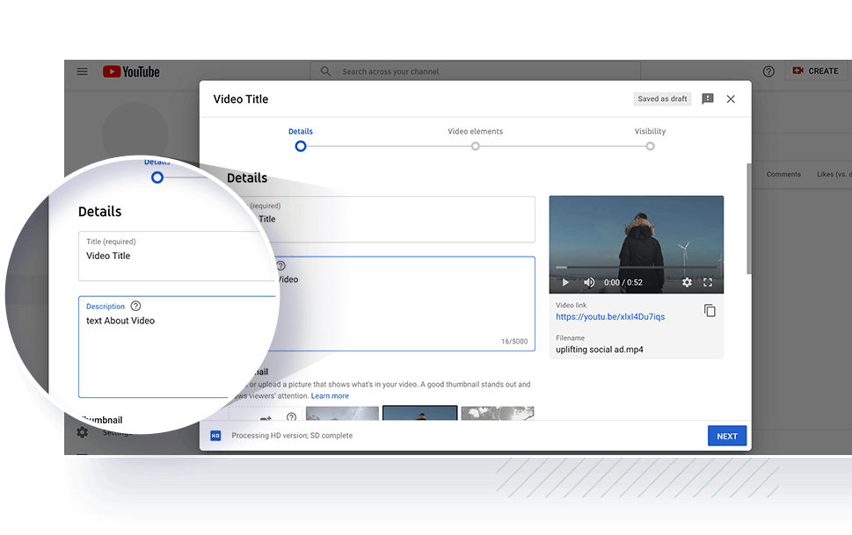The height and width of the screenshot is (535, 852).
Task: Enter fullscreen on video preview
Action: [708, 283]
